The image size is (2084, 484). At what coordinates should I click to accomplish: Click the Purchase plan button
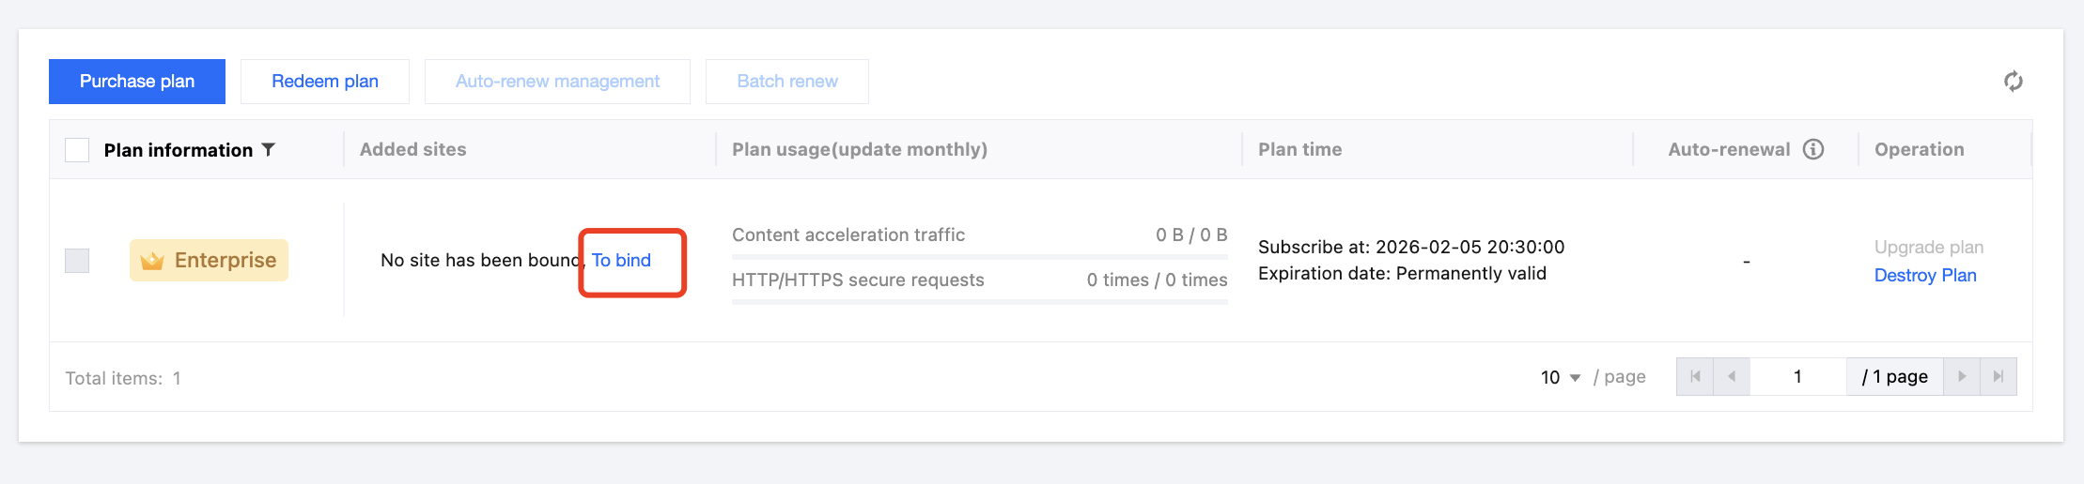[137, 82]
